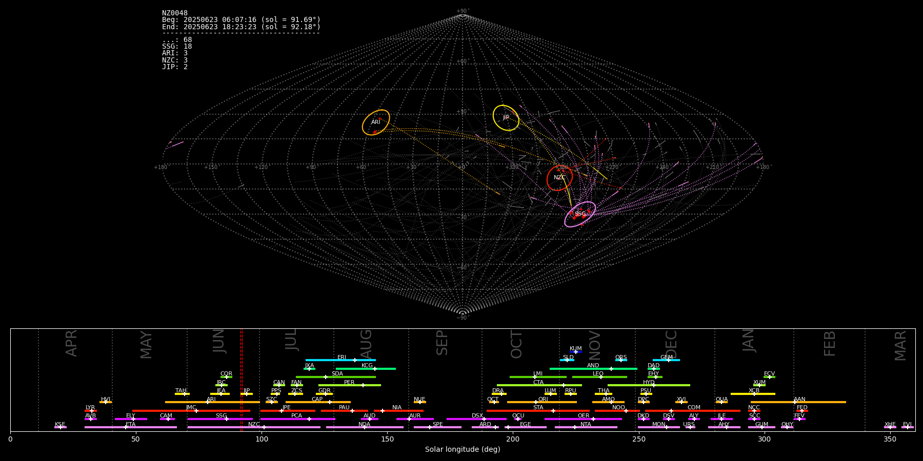This screenshot has width=923, height=461.
Task: Click the COM shower bar label
Action: (694, 408)
